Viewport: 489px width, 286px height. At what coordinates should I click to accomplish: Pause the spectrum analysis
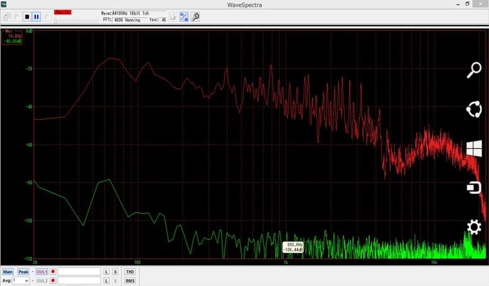pos(36,16)
